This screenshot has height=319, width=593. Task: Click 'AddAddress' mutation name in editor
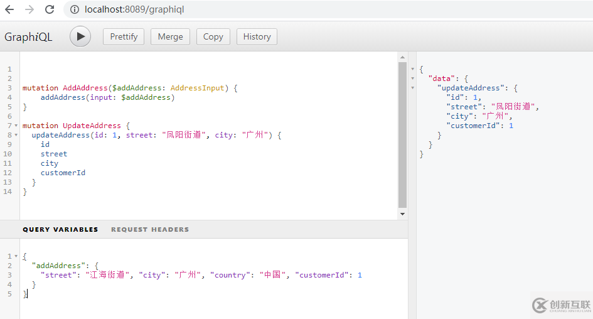pos(85,88)
